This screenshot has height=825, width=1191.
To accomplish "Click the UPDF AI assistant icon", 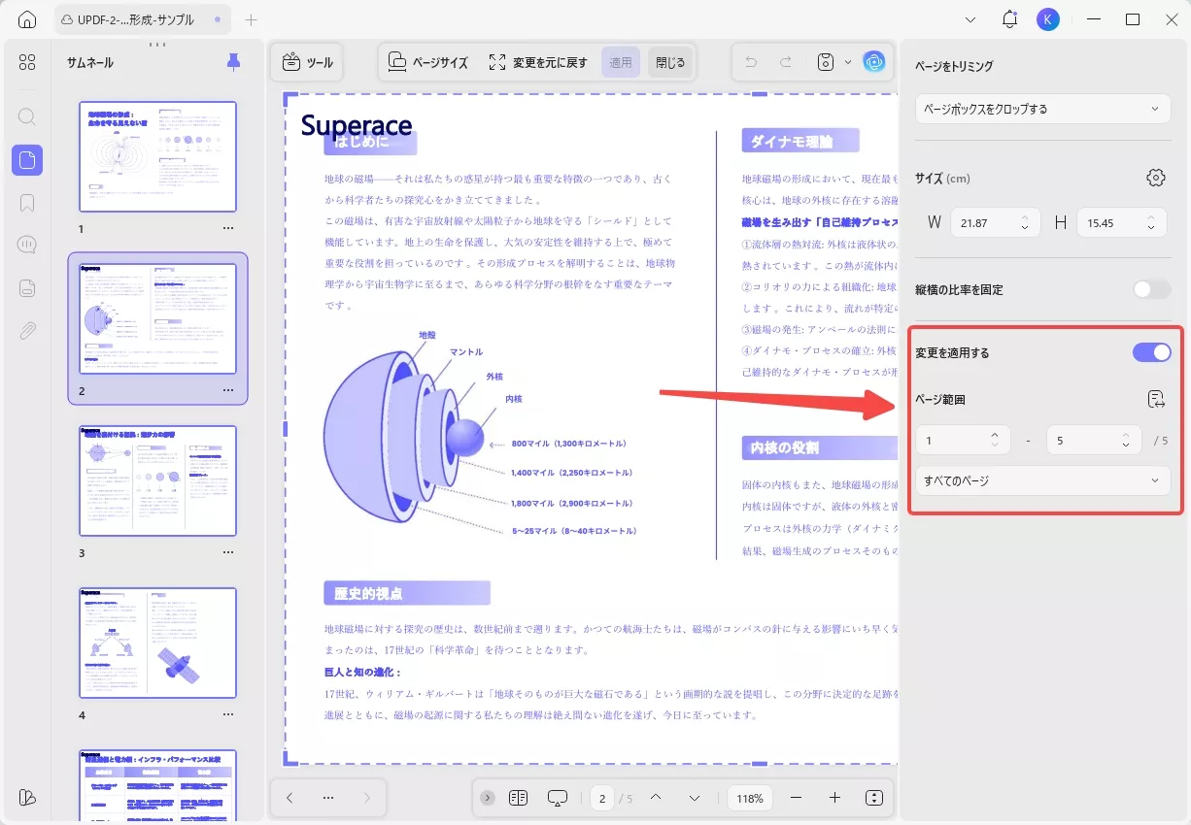I will pyautogui.click(x=873, y=61).
